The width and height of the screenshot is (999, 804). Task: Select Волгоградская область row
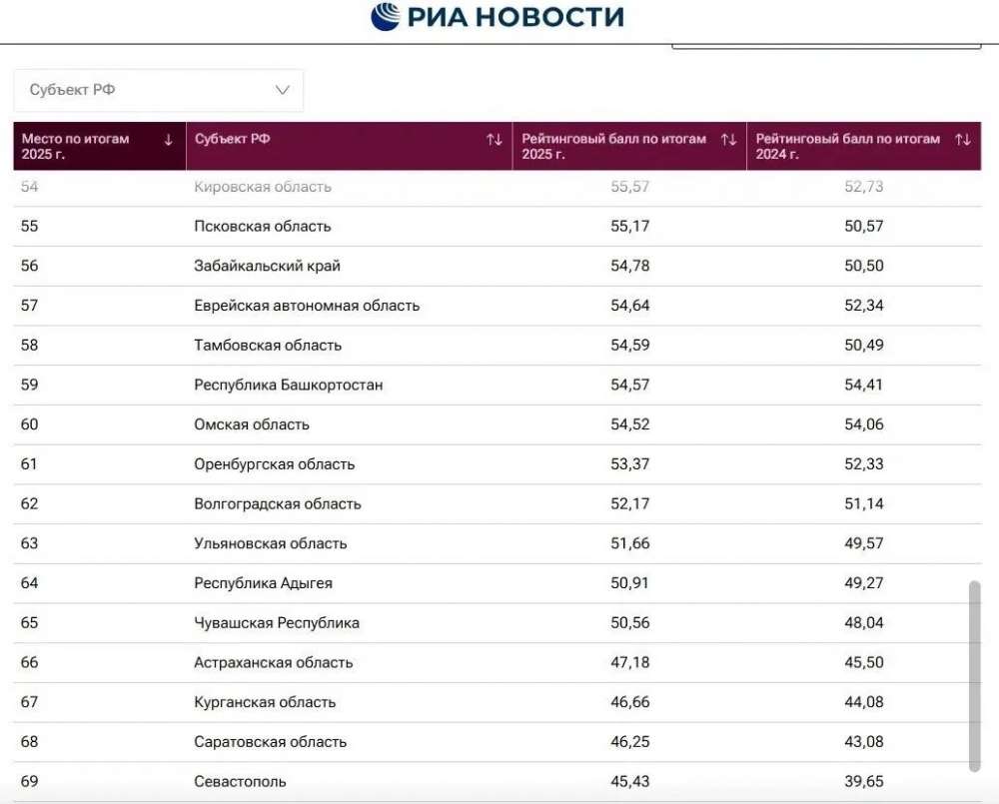coord(497,504)
